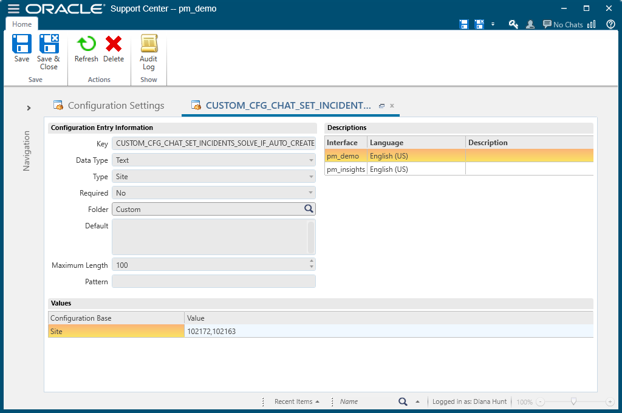The height and width of the screenshot is (413, 622).
Task: Open the Recent Items list
Action: click(296, 401)
